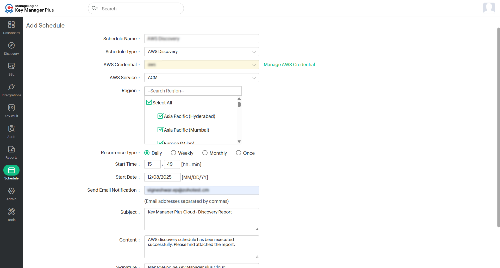Viewport: 500px width, 268px height.
Task: Uncheck Asia Pacific (Mumbai) region
Action: pos(160,130)
